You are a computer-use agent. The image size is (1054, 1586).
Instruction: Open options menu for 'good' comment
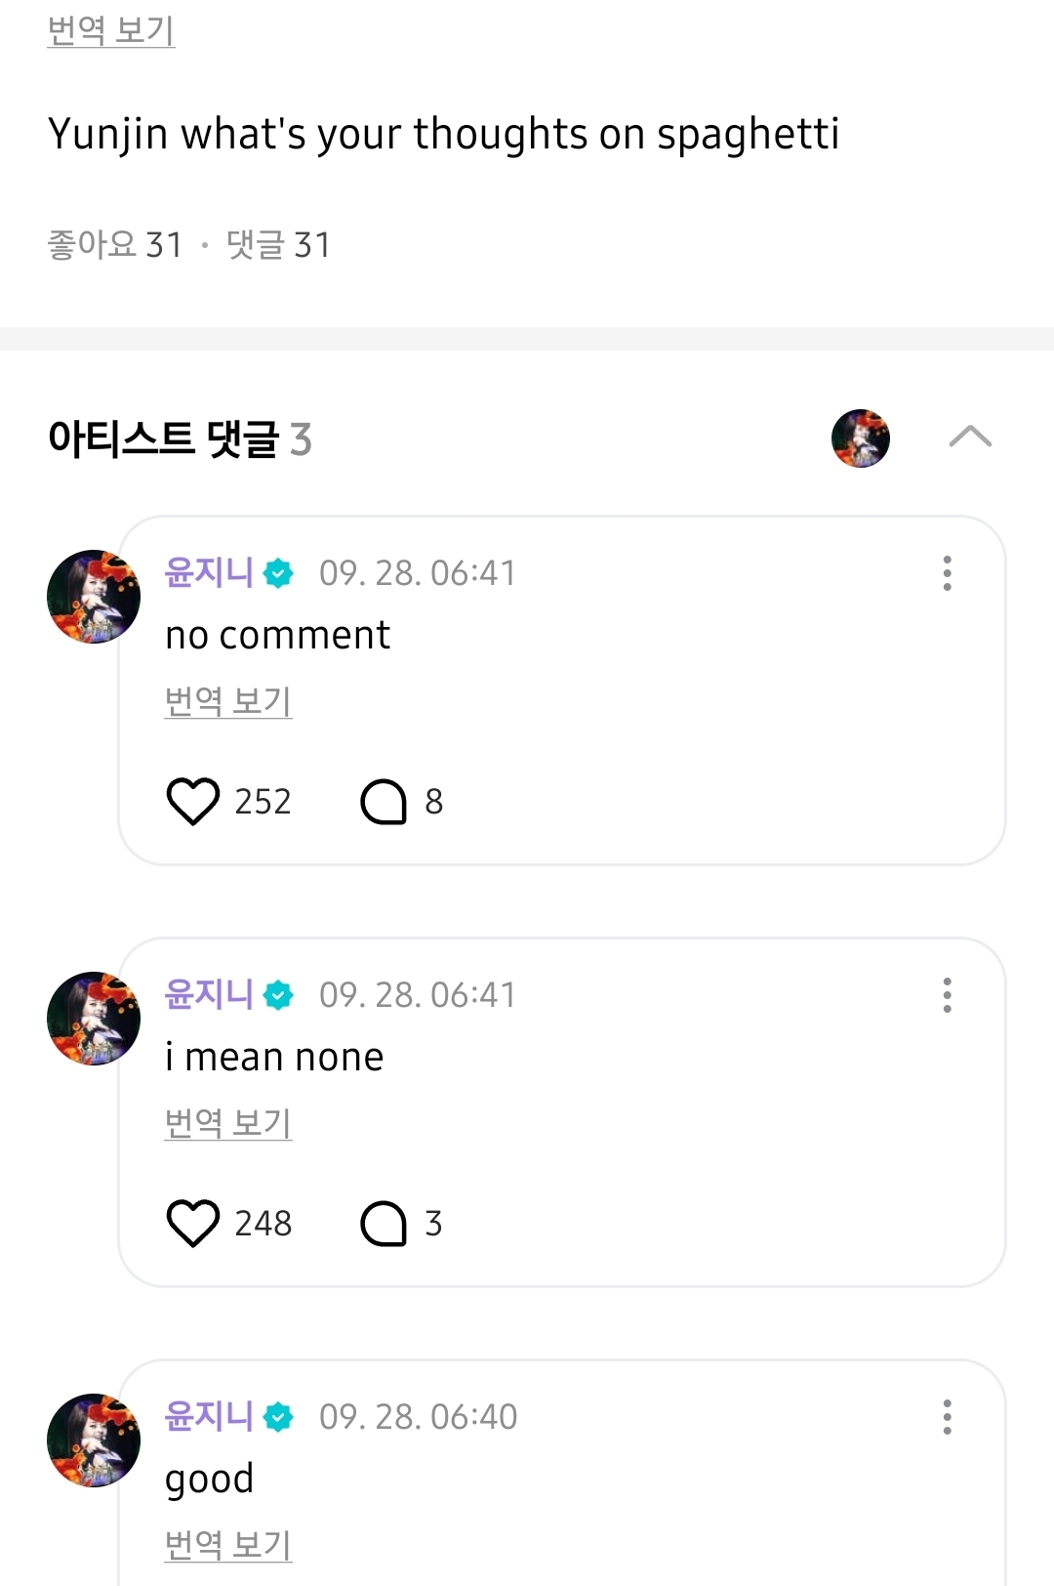947,1417
